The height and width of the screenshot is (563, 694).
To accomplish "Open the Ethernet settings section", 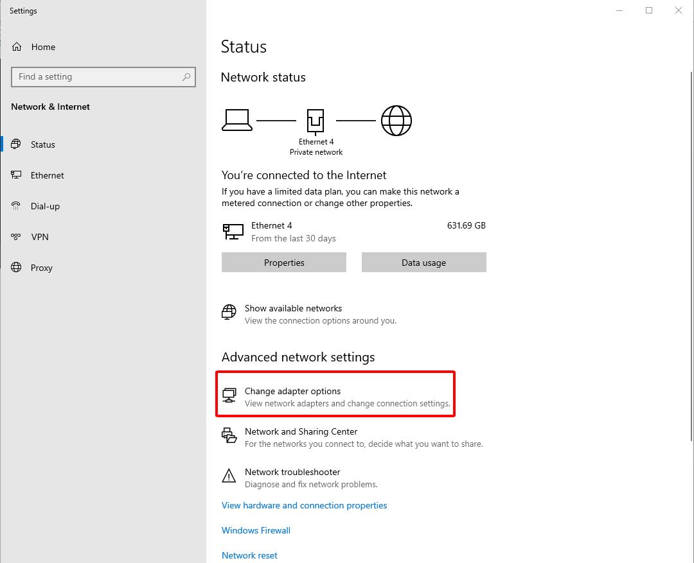I will [x=48, y=176].
